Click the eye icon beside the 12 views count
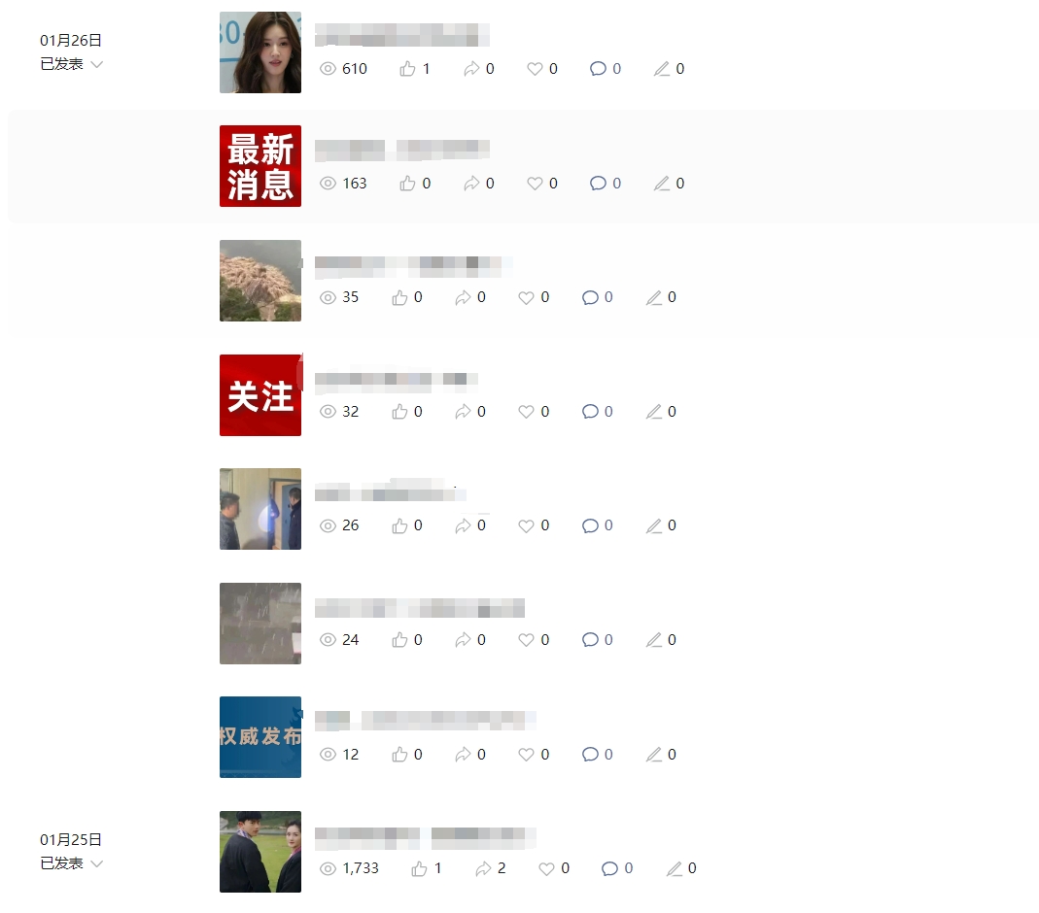1039x913 pixels. click(328, 755)
